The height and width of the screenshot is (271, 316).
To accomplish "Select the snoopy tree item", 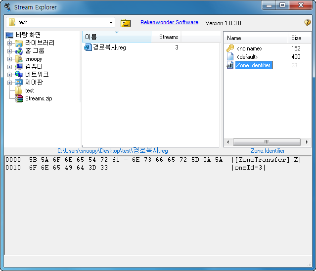I will (34, 59).
